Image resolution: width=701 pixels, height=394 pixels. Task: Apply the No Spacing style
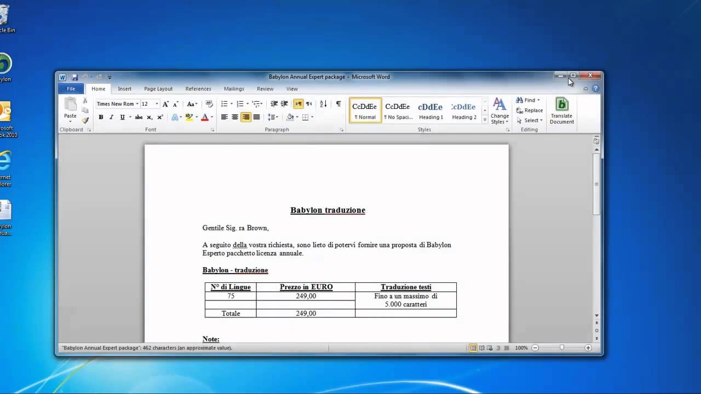coord(398,111)
